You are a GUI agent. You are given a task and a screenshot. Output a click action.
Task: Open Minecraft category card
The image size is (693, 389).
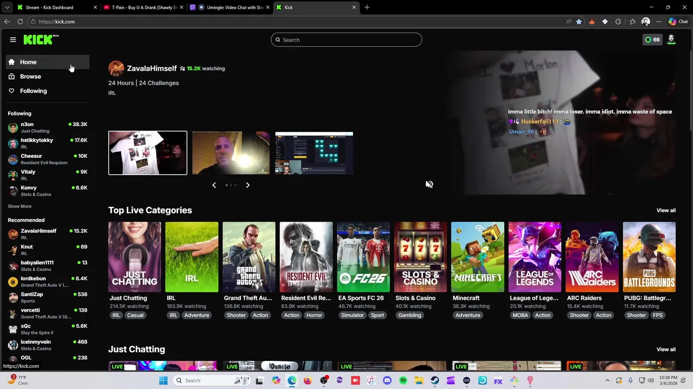click(x=478, y=257)
